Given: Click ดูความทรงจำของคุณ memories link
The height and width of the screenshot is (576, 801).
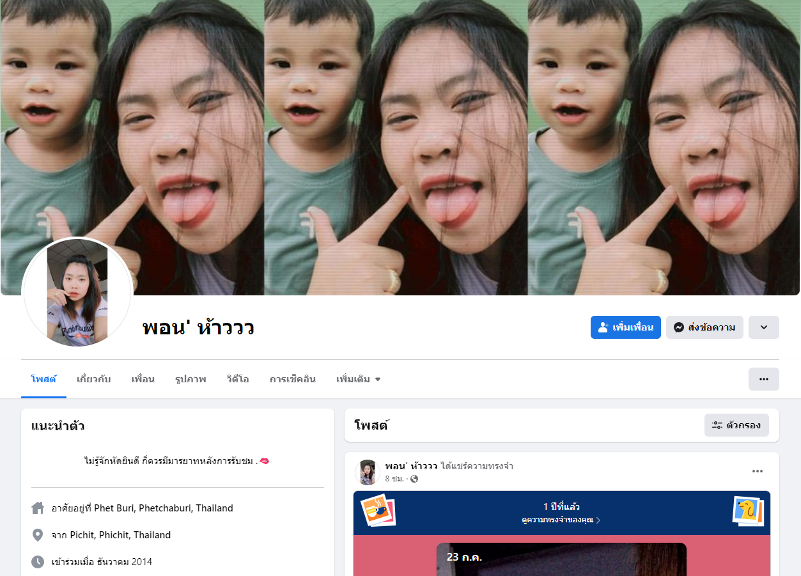Looking at the screenshot, I should click(x=561, y=520).
